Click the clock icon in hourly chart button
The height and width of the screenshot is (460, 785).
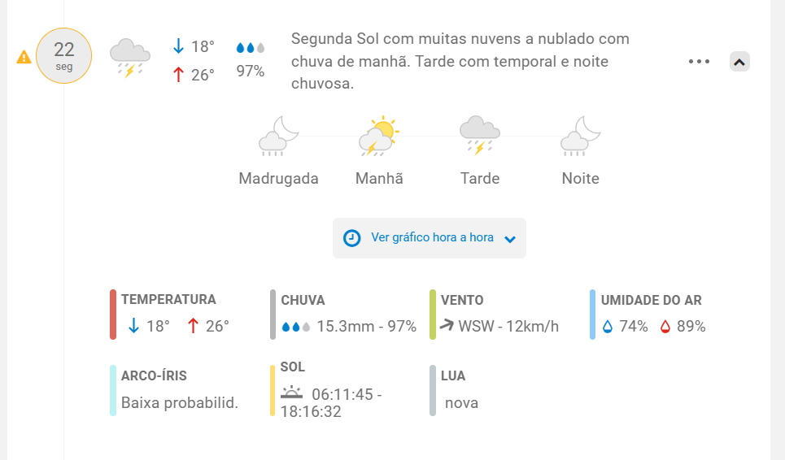pos(352,238)
